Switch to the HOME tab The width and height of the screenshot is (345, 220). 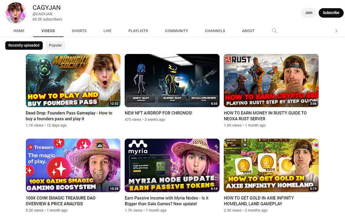19,31
